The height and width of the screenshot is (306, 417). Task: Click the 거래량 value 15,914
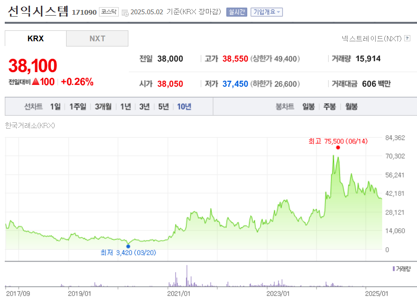click(368, 59)
